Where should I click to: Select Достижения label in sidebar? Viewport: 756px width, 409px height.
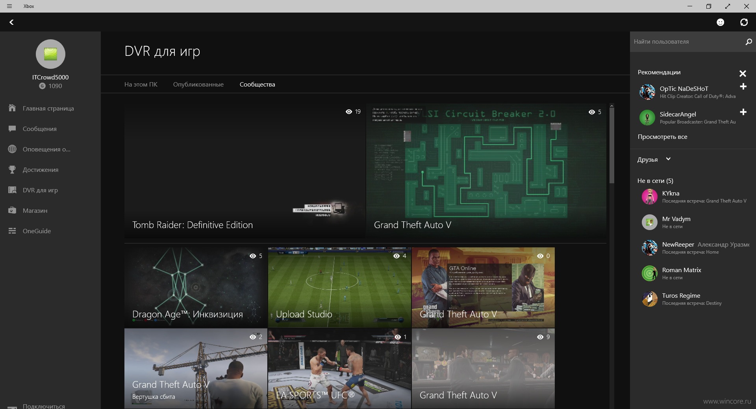click(x=41, y=169)
